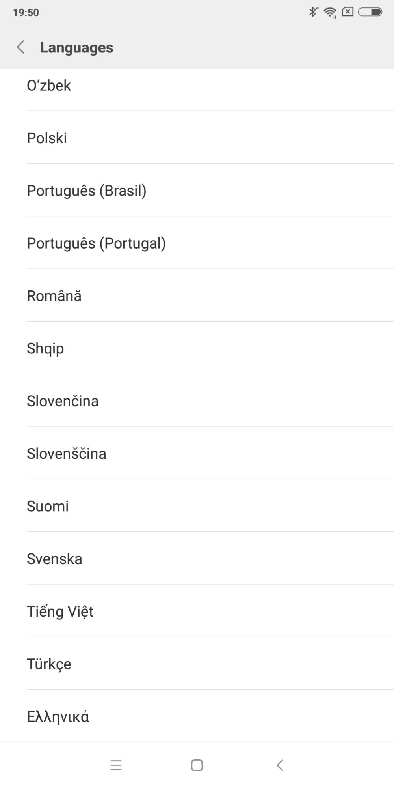Open recent apps menu button

pos(116,765)
